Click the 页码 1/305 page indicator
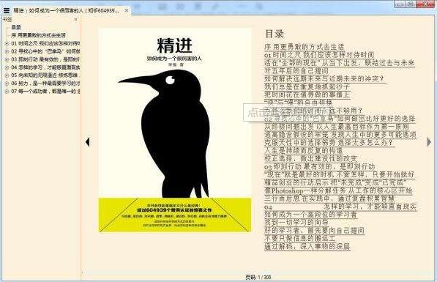 258,278
